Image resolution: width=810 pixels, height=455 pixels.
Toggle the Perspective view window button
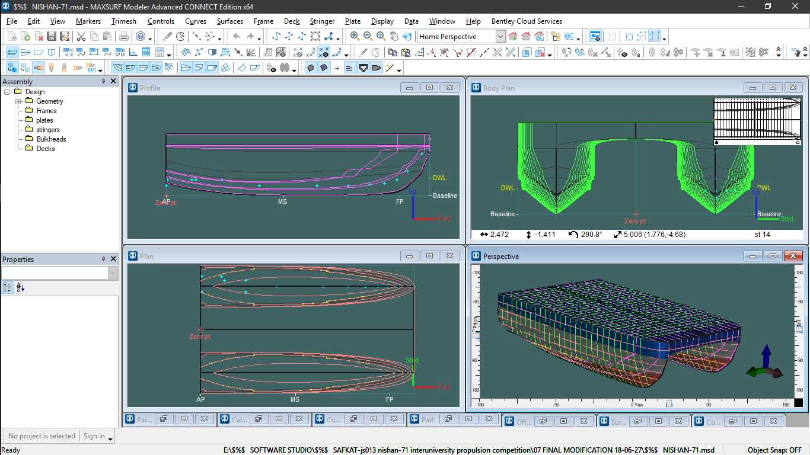pos(12,52)
